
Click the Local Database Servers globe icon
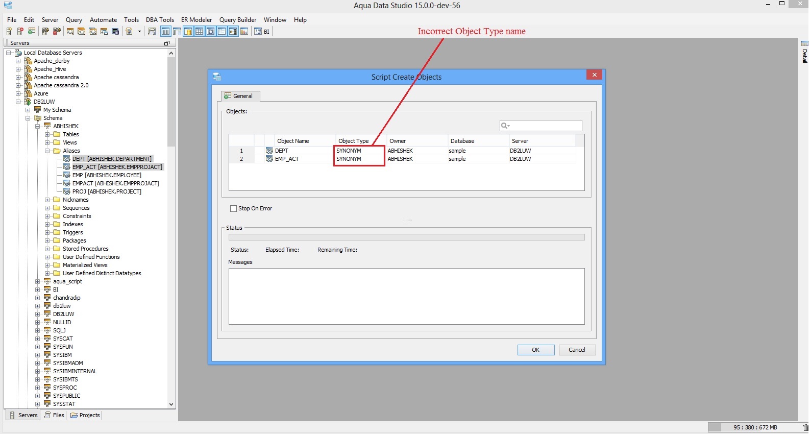point(18,53)
